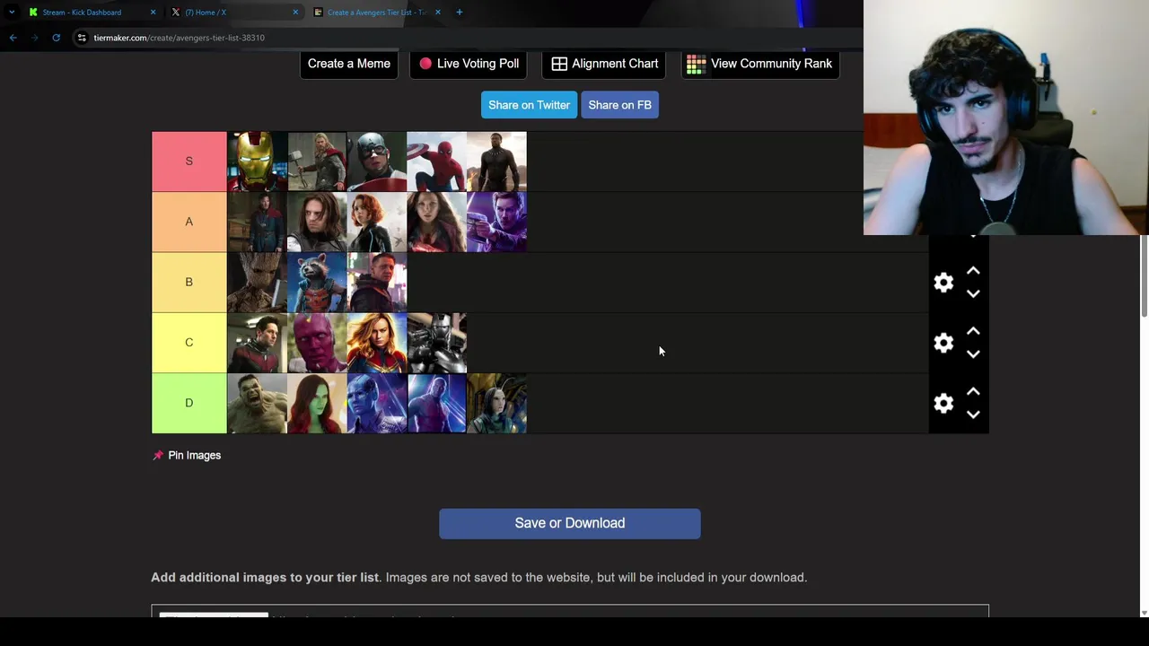1149x646 pixels.
Task: Select Gamora image in D tier
Action: pyautogui.click(x=317, y=404)
